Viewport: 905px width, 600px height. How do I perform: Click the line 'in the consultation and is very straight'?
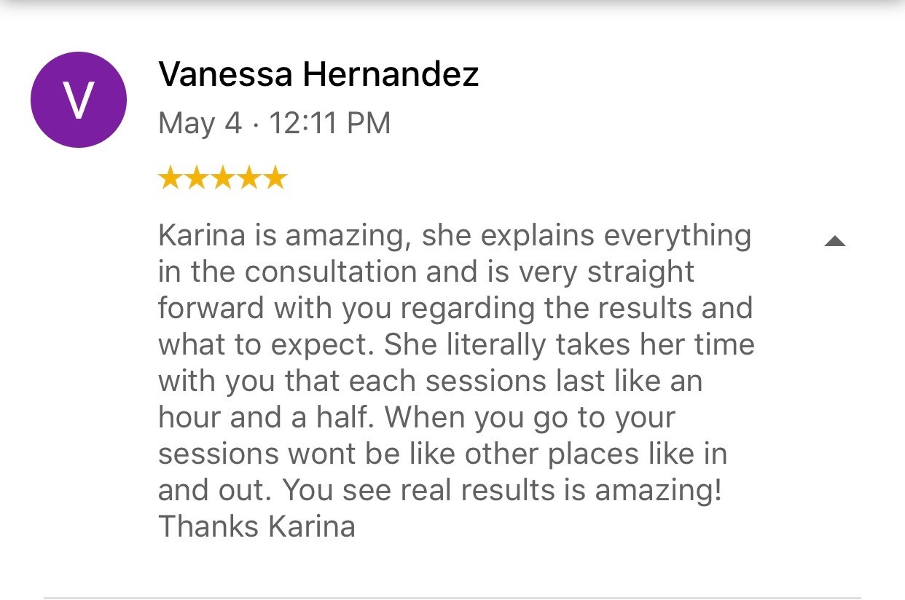click(426, 272)
